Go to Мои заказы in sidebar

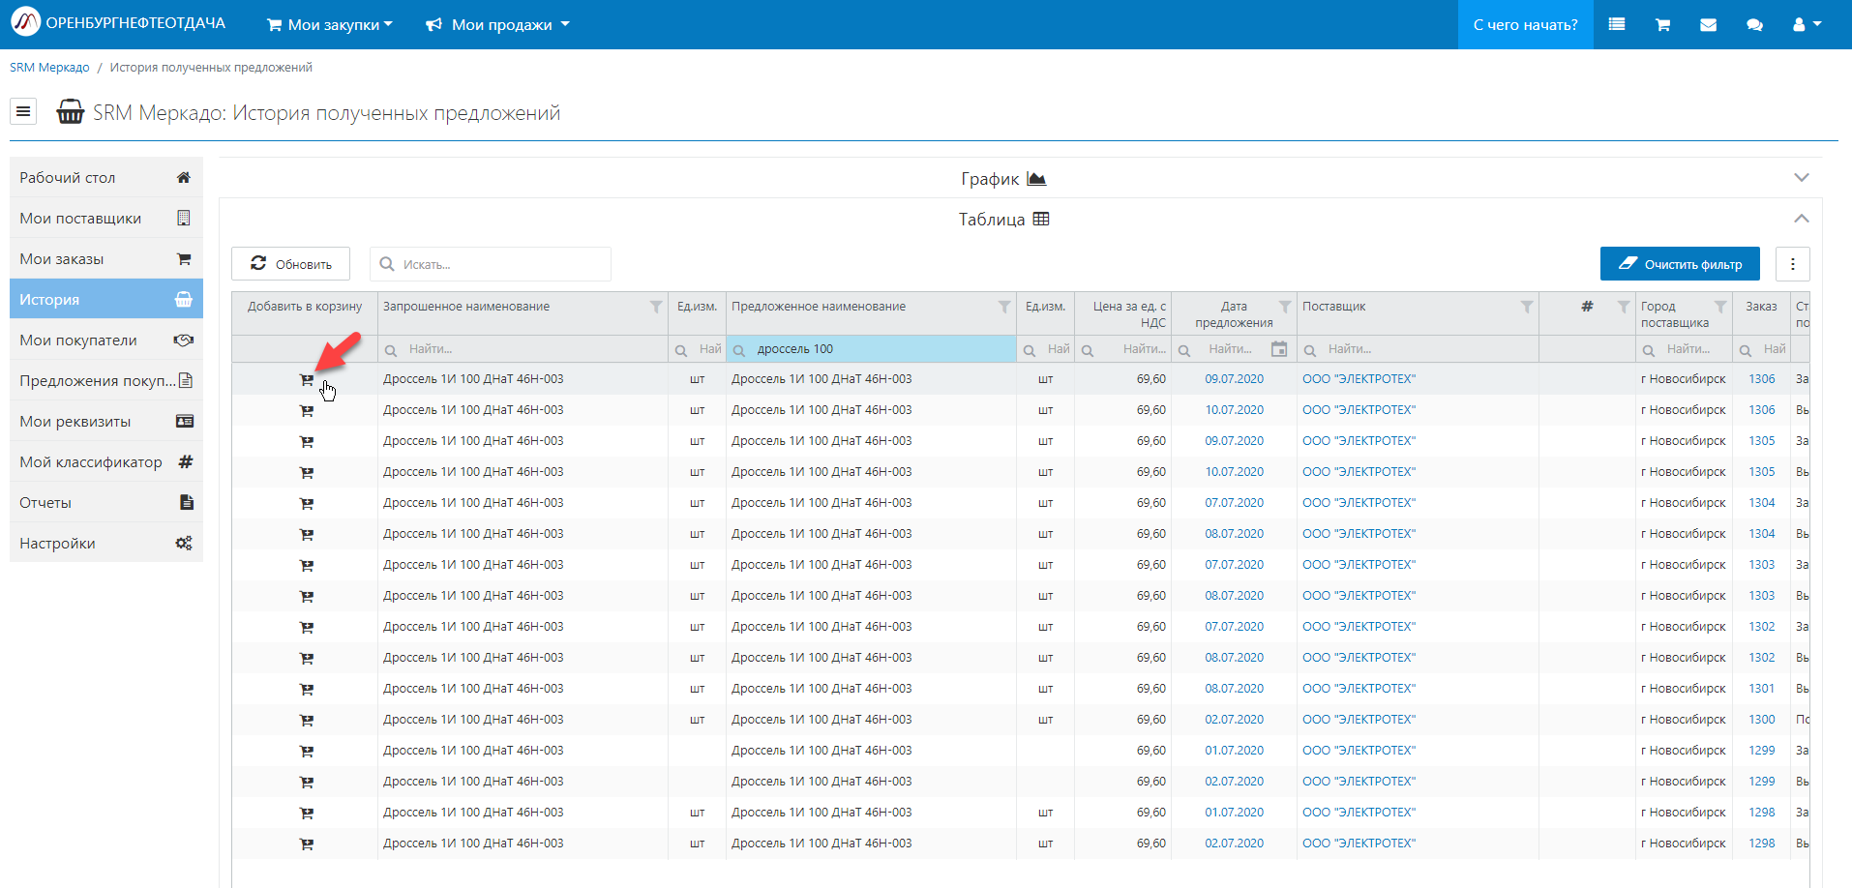(x=105, y=259)
